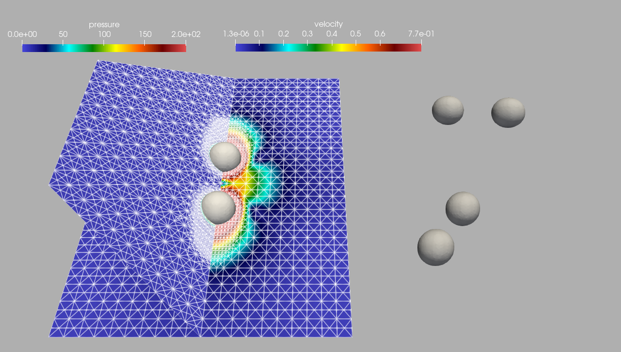621x352 pixels.
Task: Click the pressure color legend bar
Action: tap(104, 48)
